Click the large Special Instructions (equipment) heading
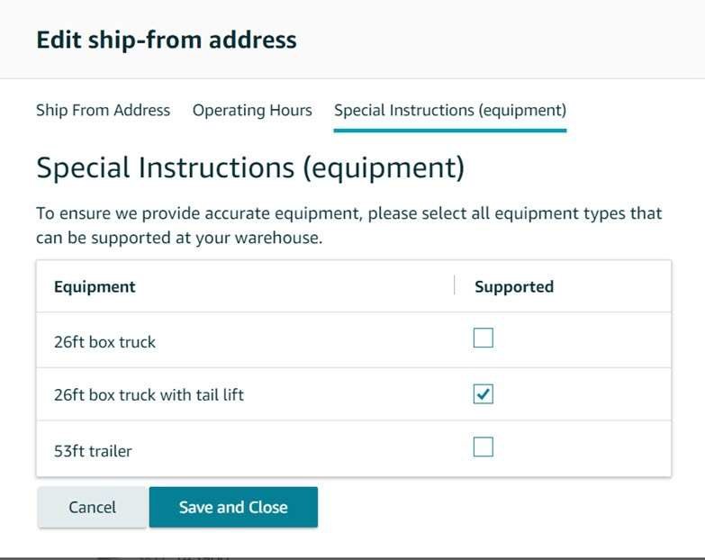 (x=249, y=167)
